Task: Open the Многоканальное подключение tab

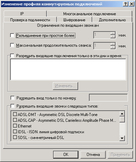Action: pyautogui.click(x=90, y=14)
